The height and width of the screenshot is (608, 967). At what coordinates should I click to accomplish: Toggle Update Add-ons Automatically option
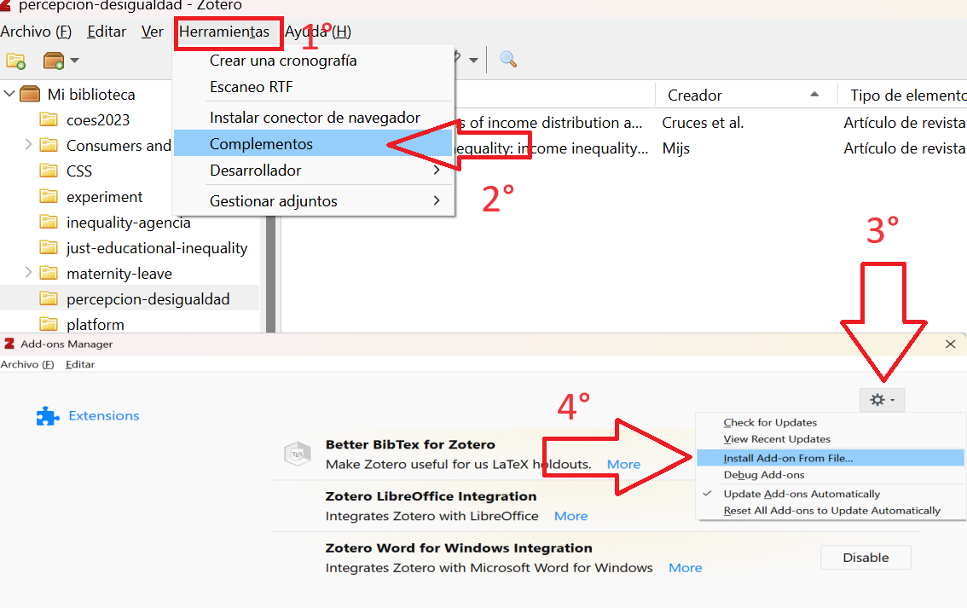pyautogui.click(x=801, y=494)
